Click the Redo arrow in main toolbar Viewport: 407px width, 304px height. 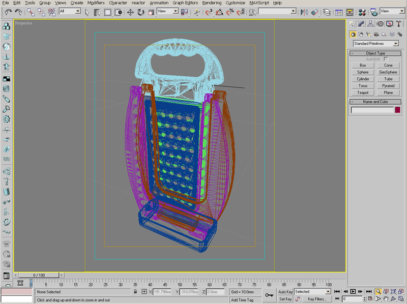[19, 12]
